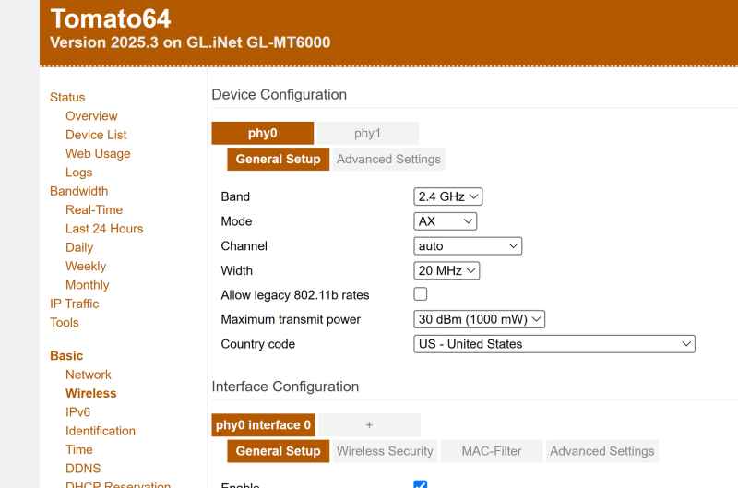Open the Width dropdown showing 20 MHz
This screenshot has width=738, height=488.
pos(446,270)
